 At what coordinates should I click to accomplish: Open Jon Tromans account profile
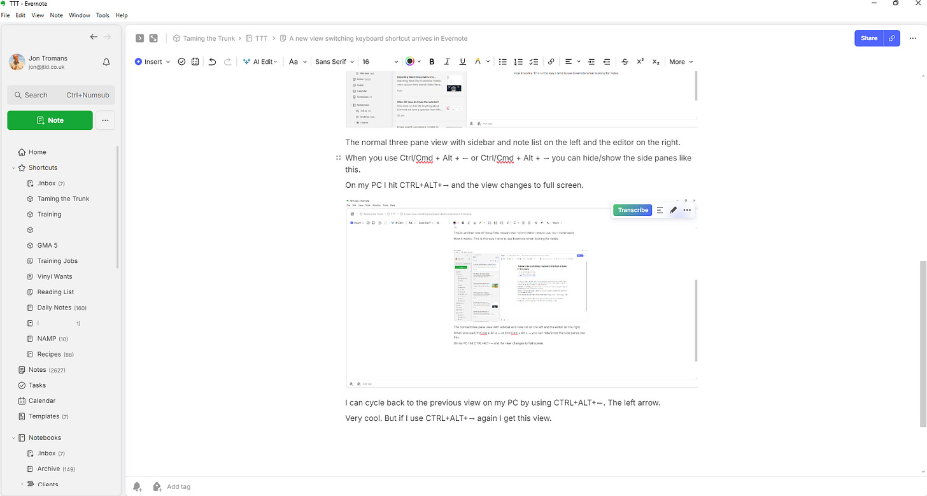click(48, 62)
